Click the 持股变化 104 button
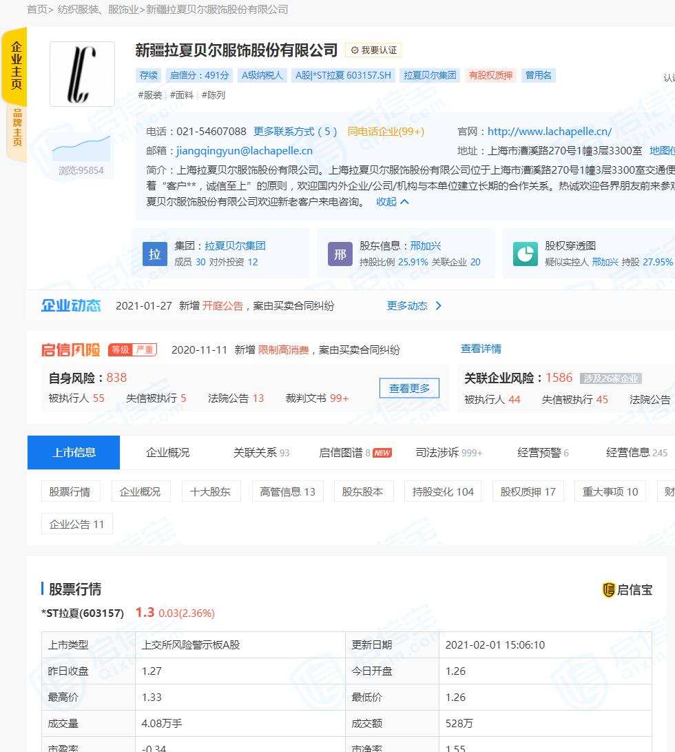The height and width of the screenshot is (752, 675). point(443,491)
